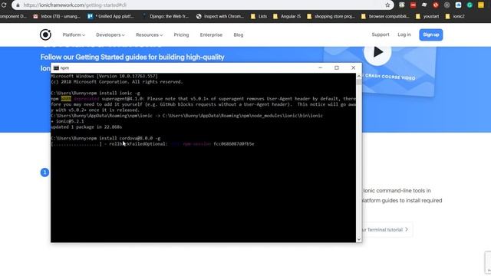The image size is (491, 276).
Task: Click the terminal scrollbar up arrow
Action: 359,76
